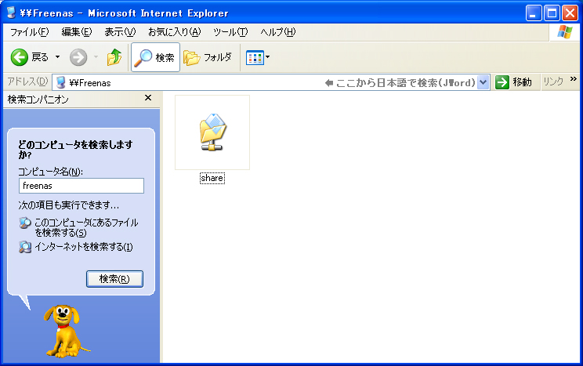Select the share network folder icon
The width and height of the screenshot is (583, 366).
[212, 132]
